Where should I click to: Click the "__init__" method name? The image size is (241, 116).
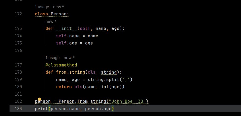(67, 29)
